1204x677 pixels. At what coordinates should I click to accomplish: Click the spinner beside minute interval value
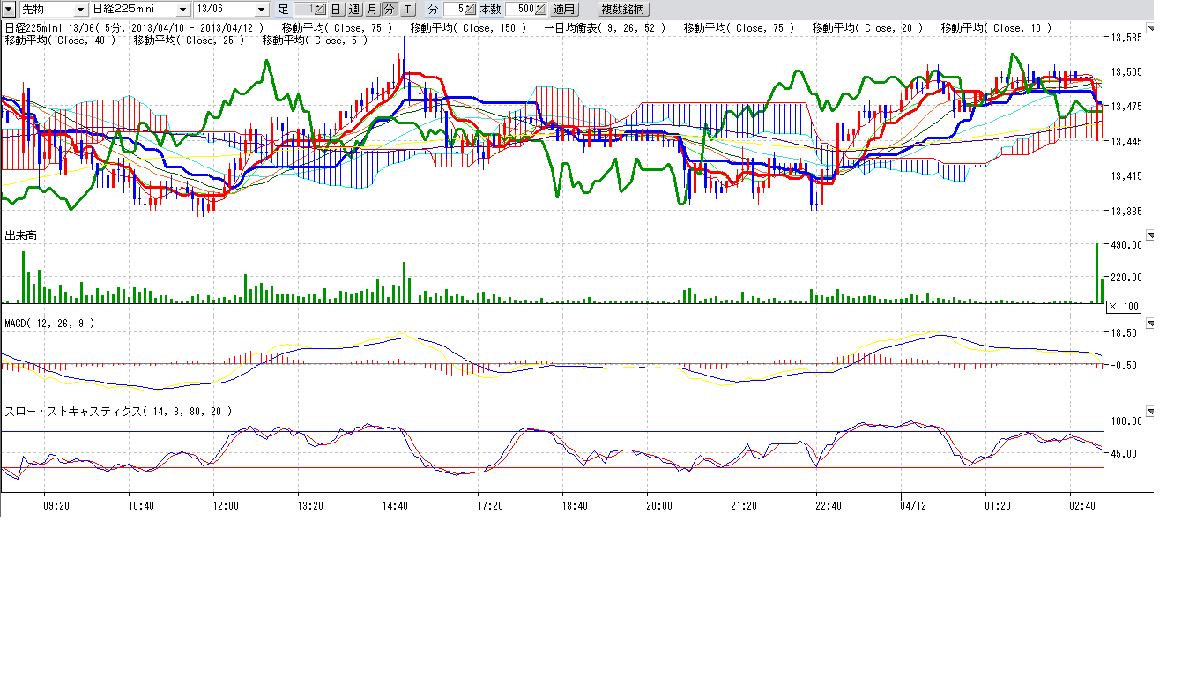(471, 9)
